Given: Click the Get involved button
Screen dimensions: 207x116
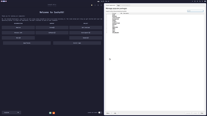Looking at the screenshot, I should 86,28.
